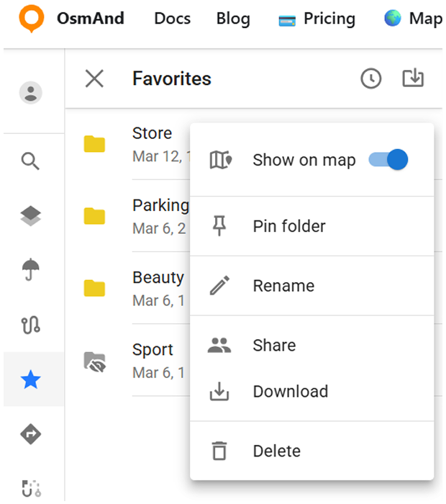
Task: Toggle the Show on map switch
Action: pos(388,160)
